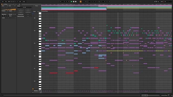Viewport: 173px width, 97px height.
Task: Click the Key map mode button
Action: pos(158,2)
